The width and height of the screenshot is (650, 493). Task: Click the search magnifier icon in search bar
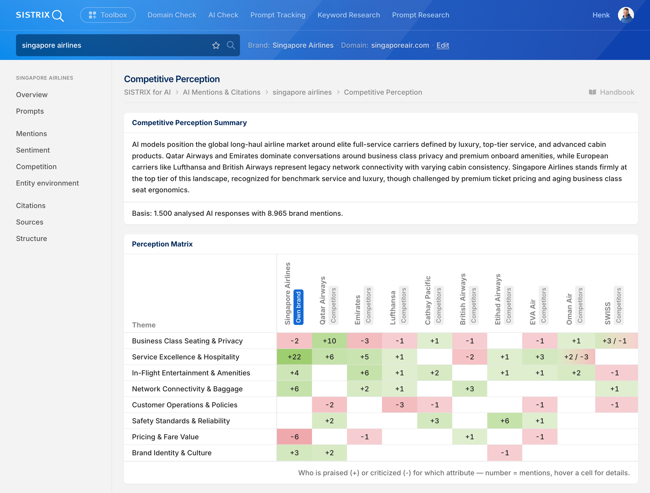pos(231,45)
